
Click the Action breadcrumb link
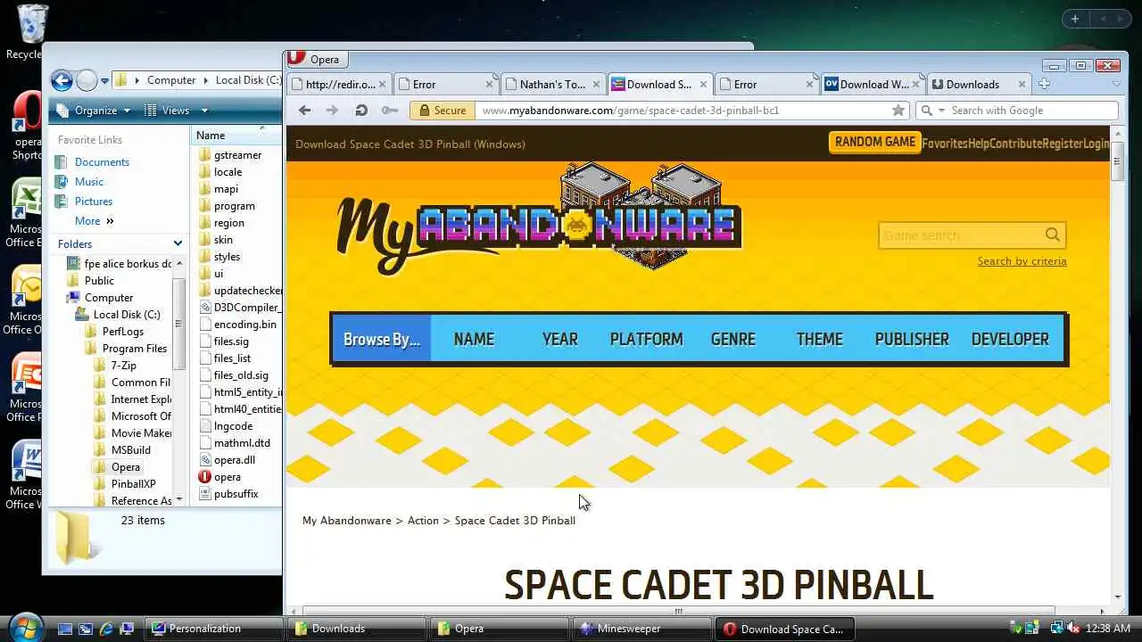point(423,521)
